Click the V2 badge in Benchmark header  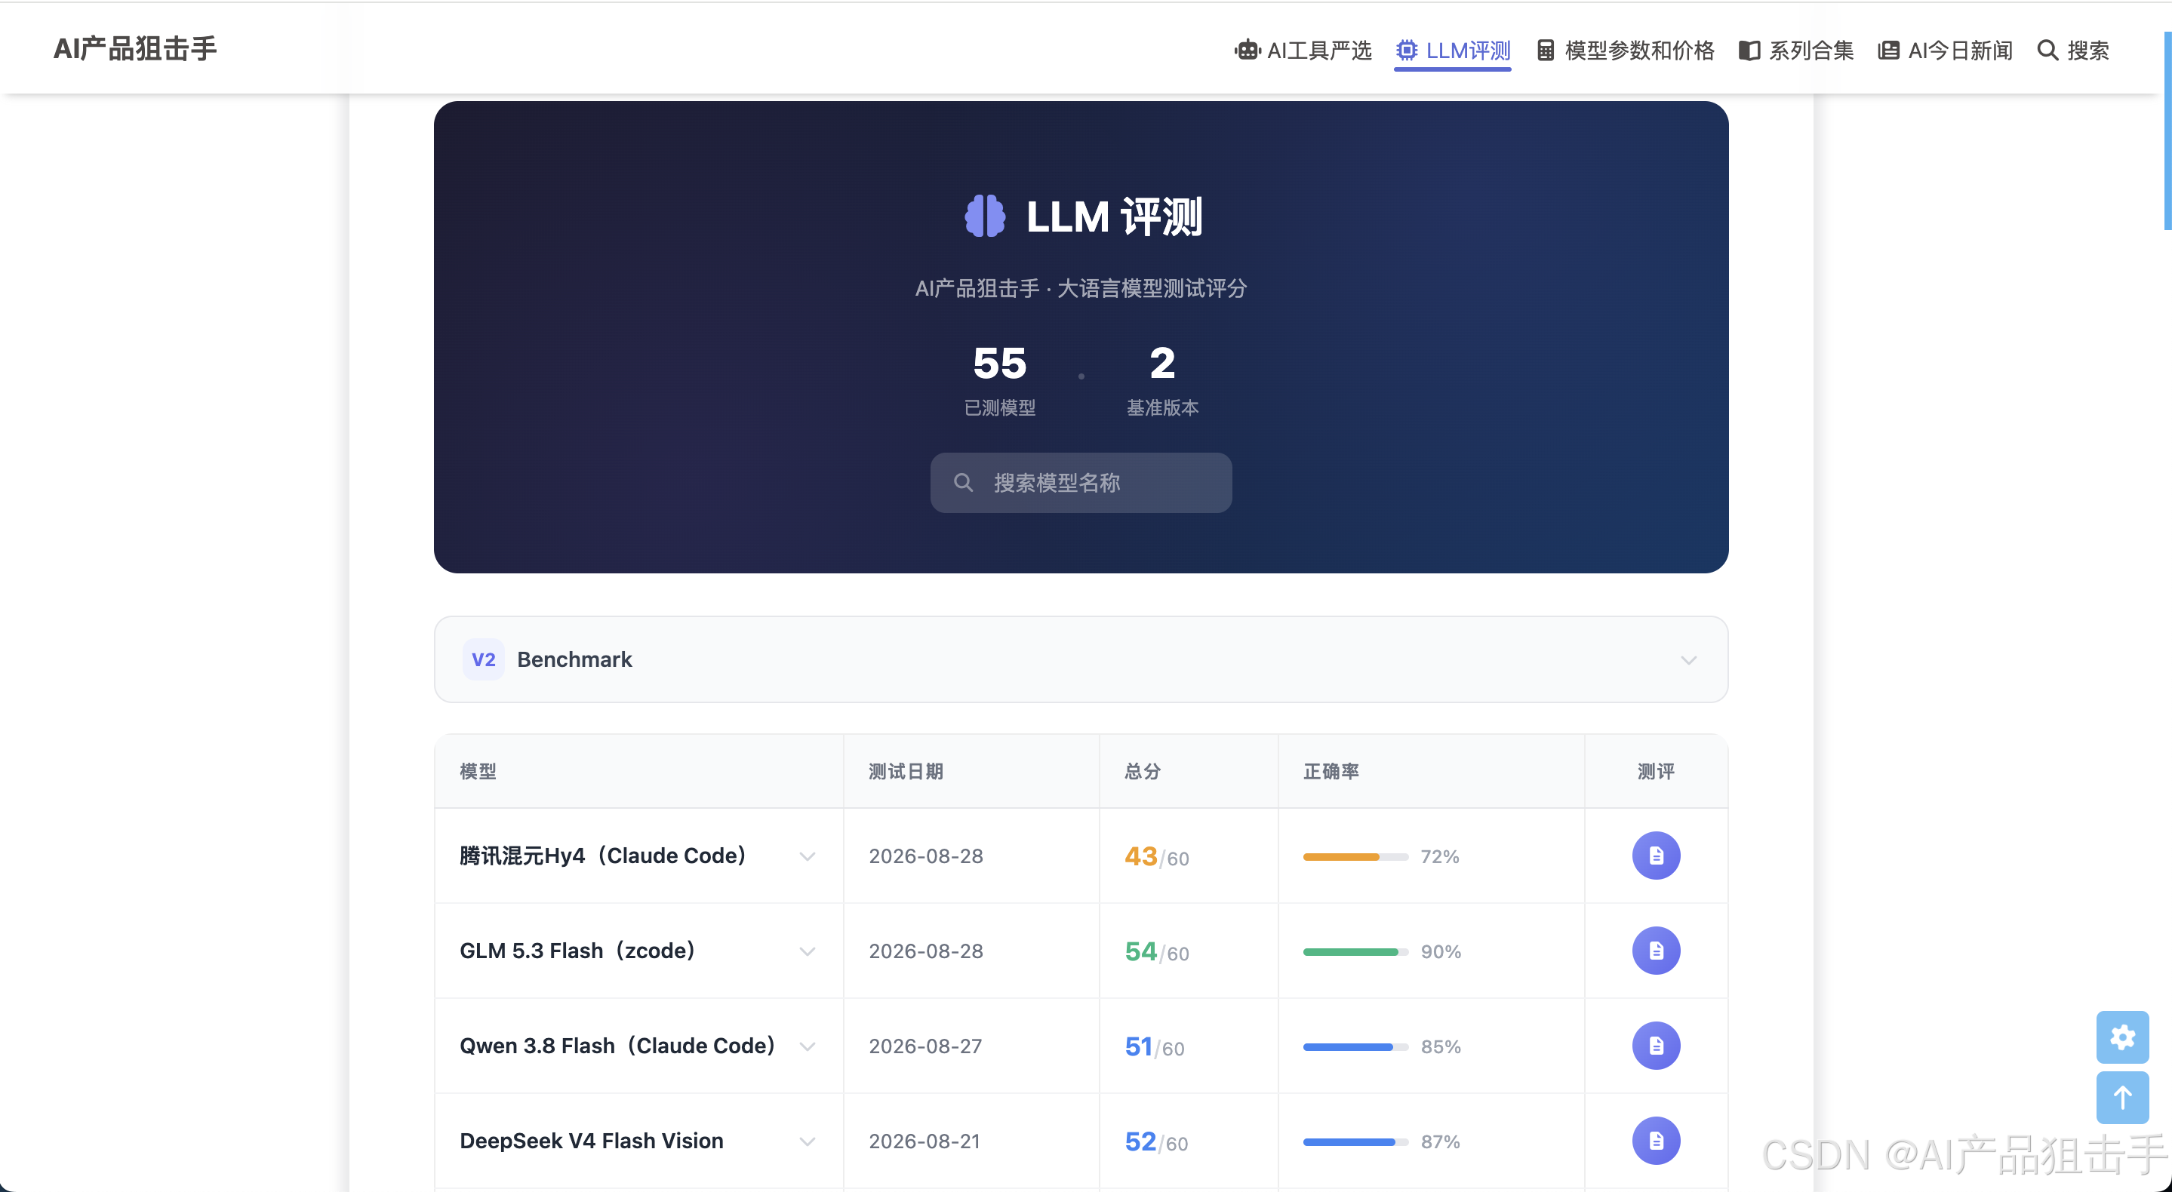(x=483, y=659)
